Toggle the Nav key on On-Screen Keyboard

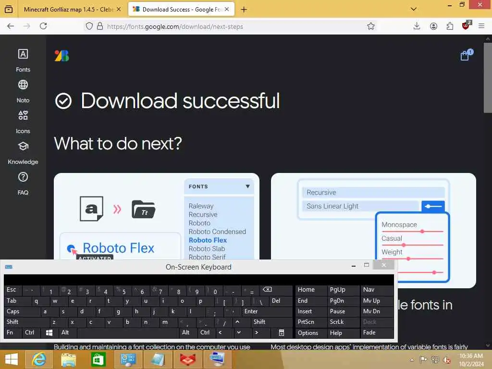pos(377,290)
